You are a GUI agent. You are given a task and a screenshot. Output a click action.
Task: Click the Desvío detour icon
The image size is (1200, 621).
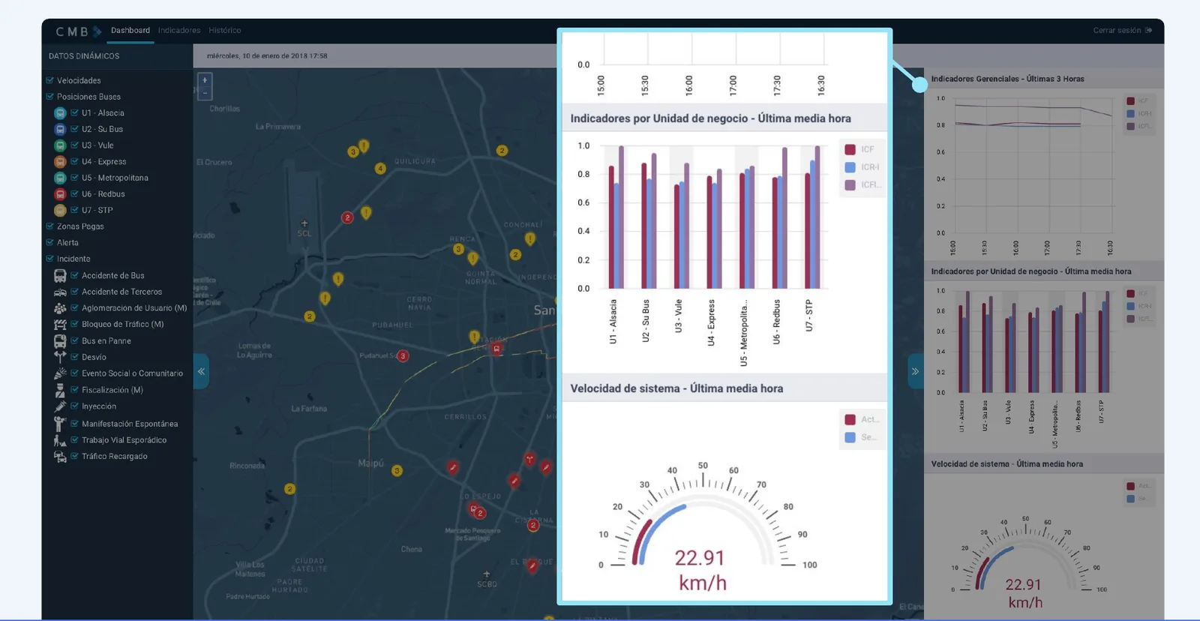pyautogui.click(x=60, y=357)
